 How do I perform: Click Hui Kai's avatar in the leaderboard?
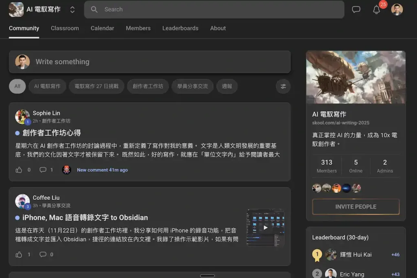[331, 254]
